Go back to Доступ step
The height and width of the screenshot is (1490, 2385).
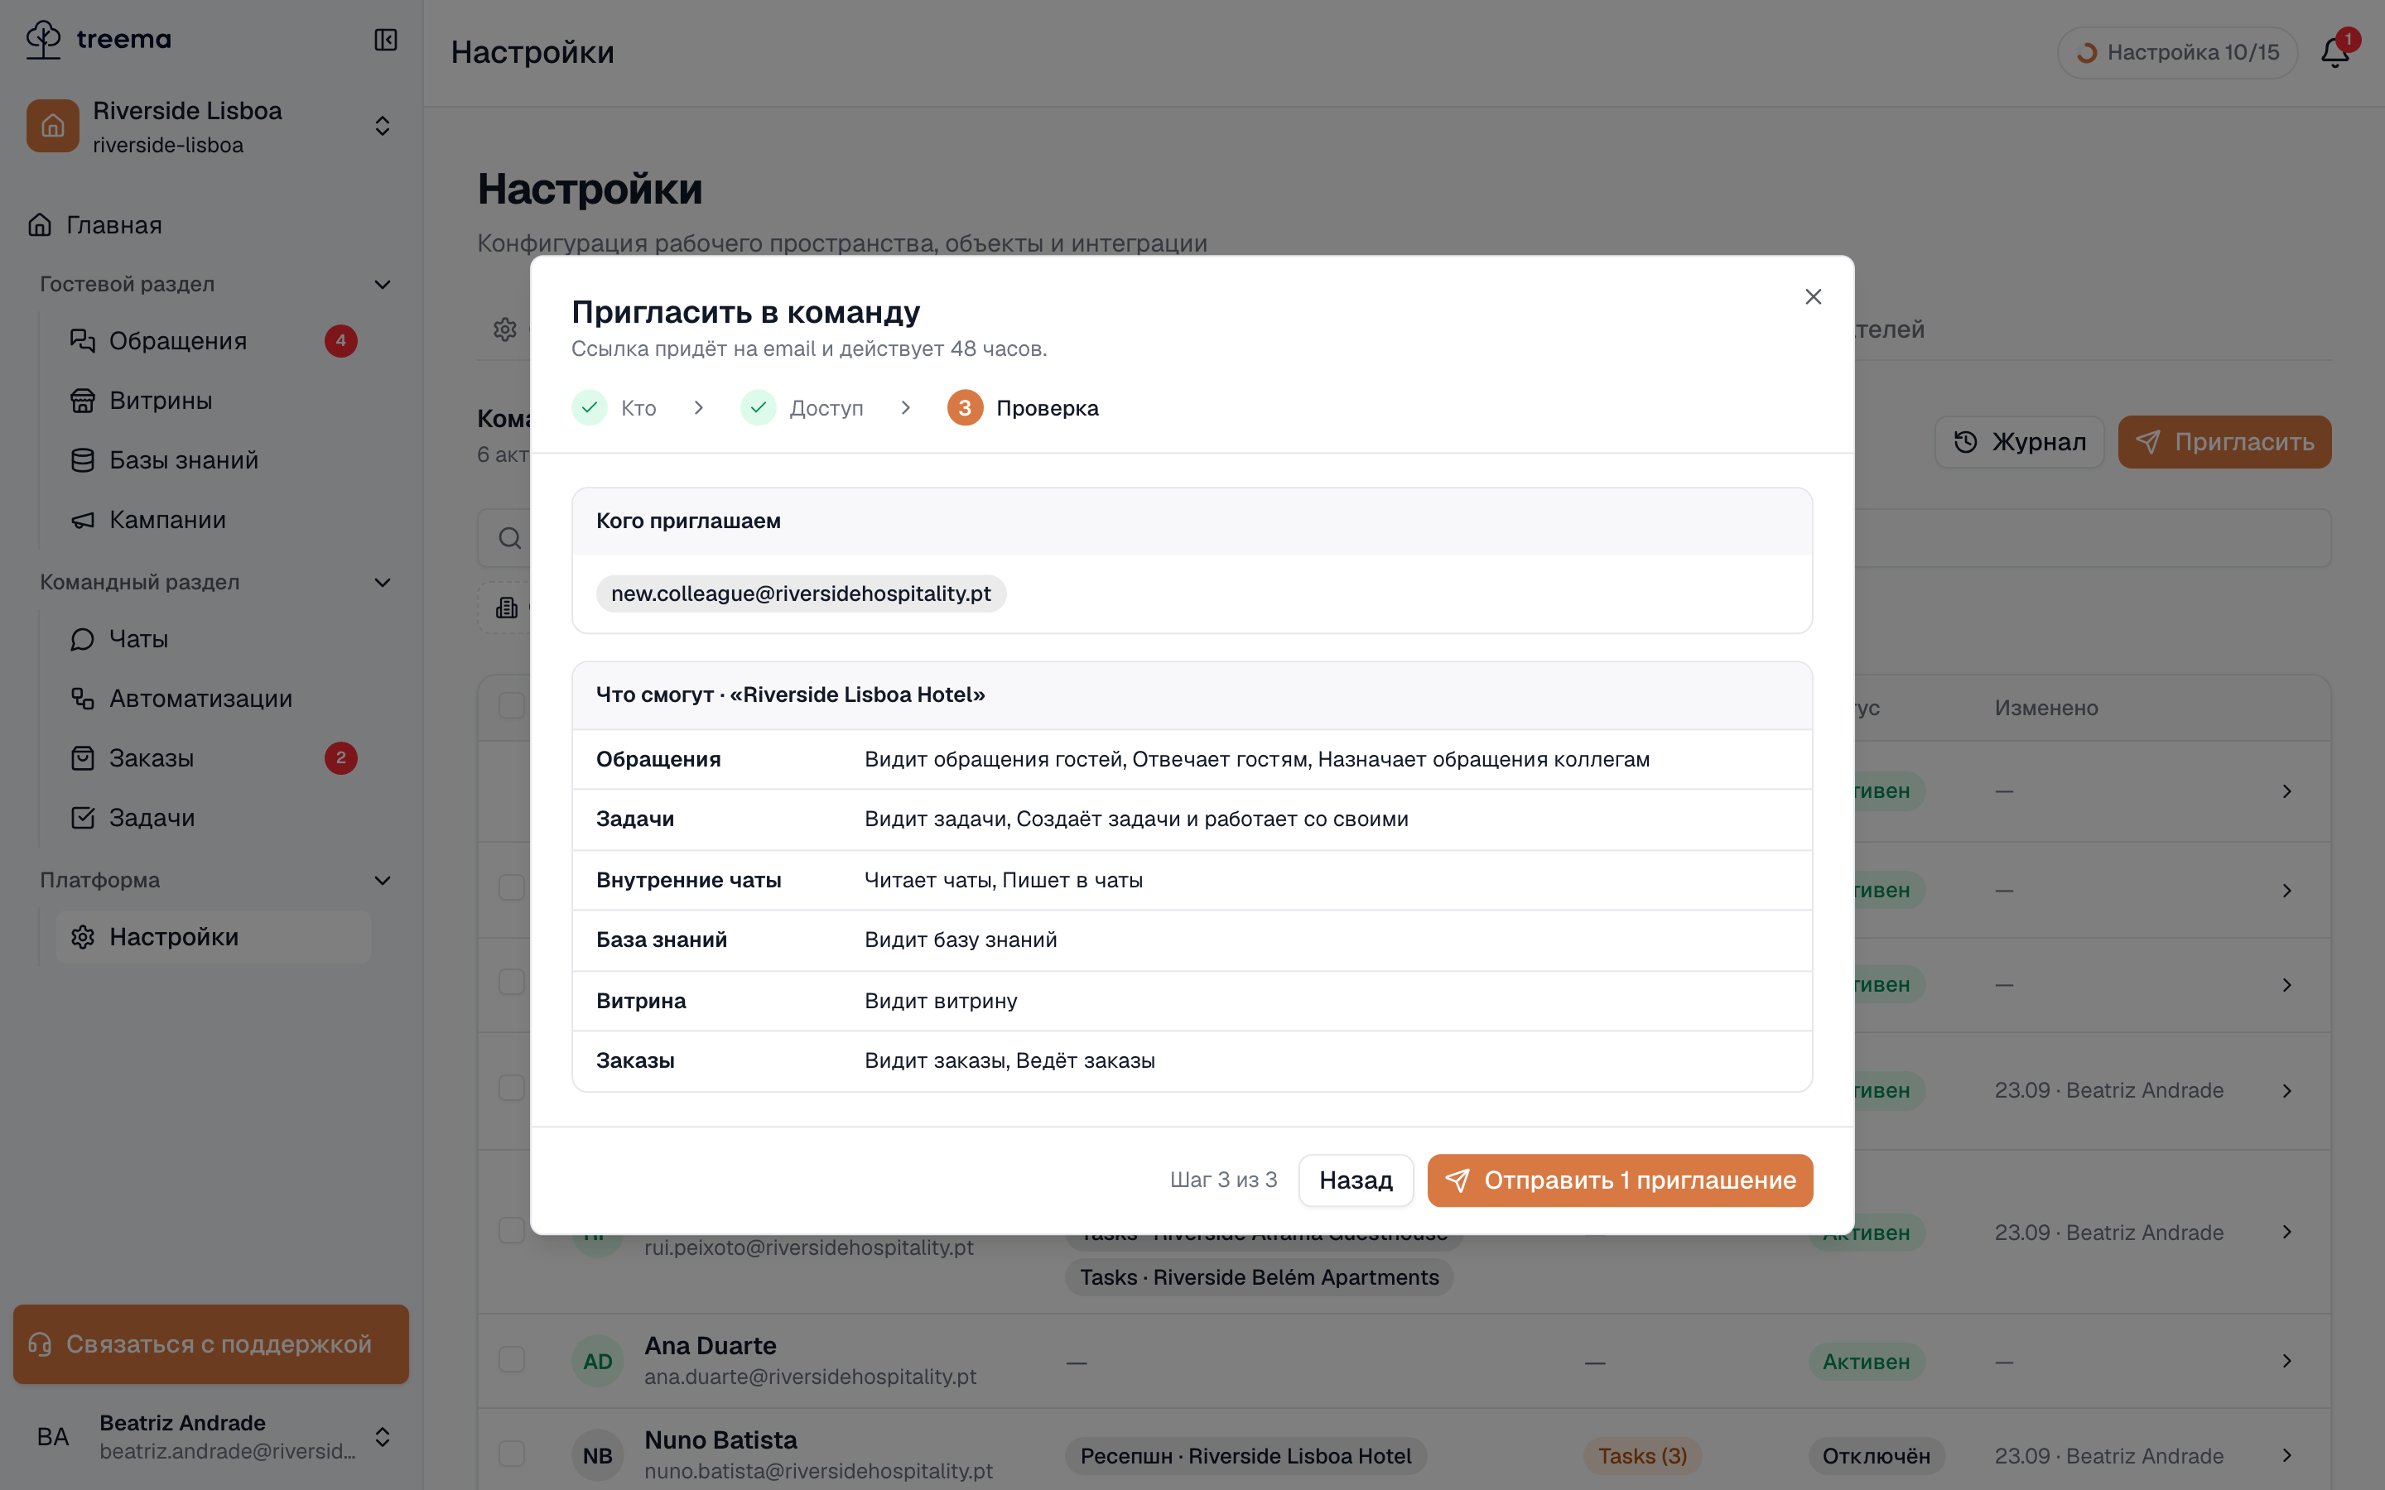[802, 408]
